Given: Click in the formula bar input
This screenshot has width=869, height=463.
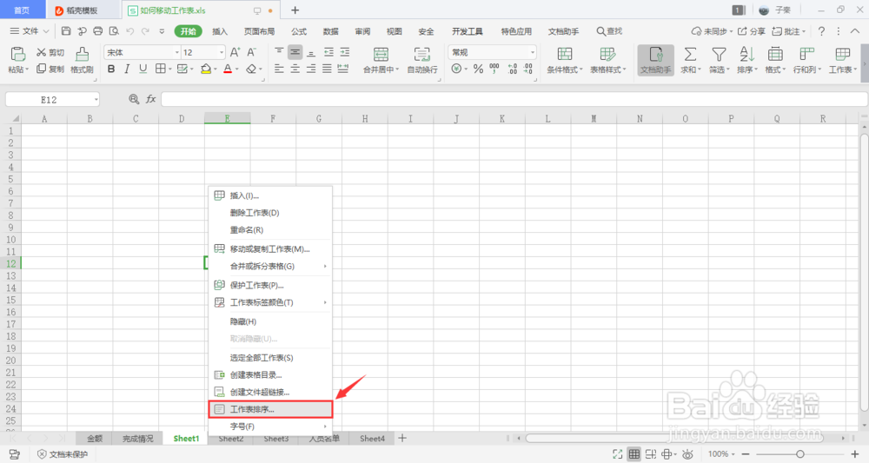Looking at the screenshot, I should pyautogui.click(x=514, y=99).
